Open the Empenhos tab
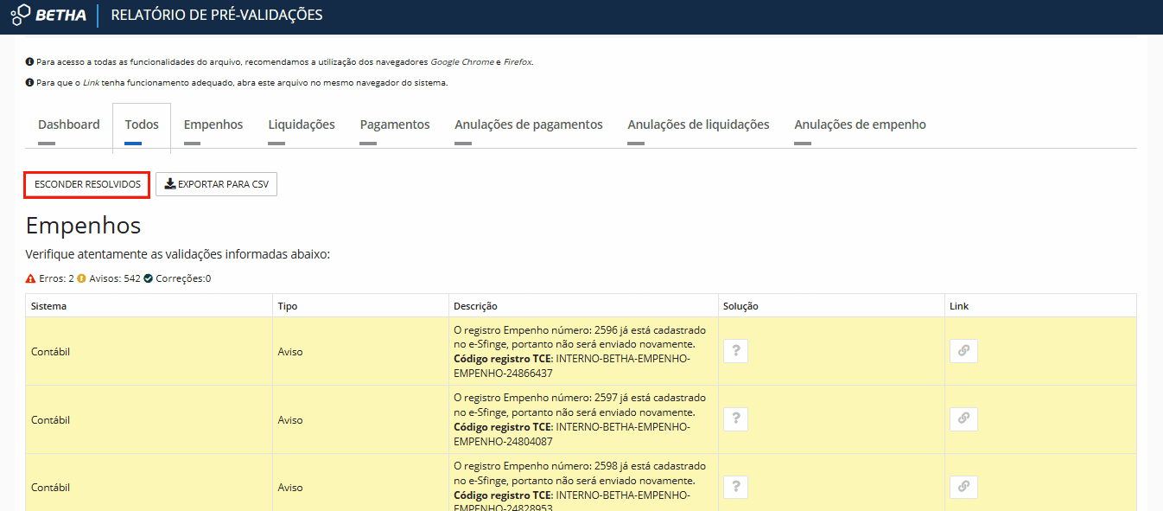The width and height of the screenshot is (1163, 511). coord(213,126)
